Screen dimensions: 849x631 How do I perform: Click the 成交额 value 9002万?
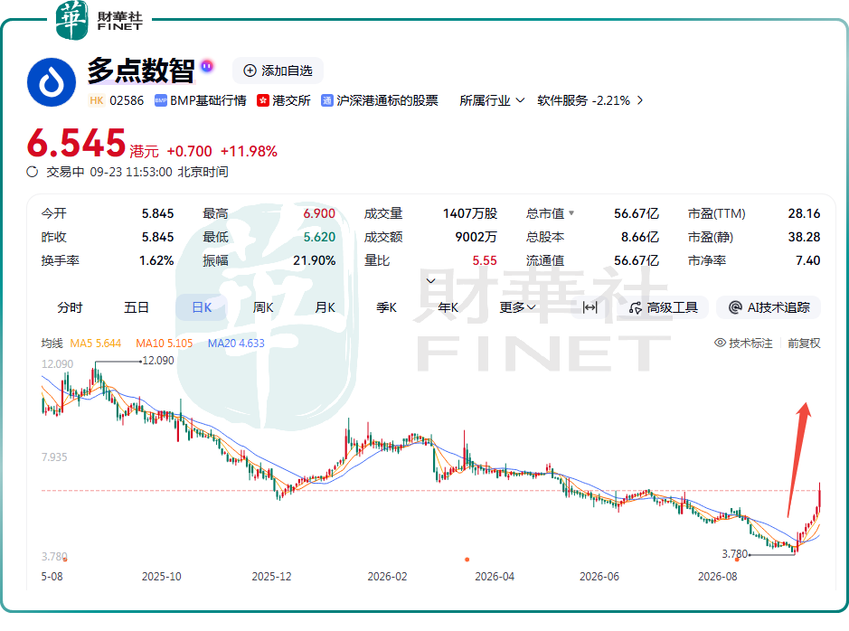pyautogui.click(x=476, y=237)
